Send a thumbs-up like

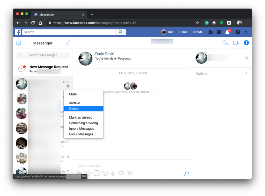point(186,173)
